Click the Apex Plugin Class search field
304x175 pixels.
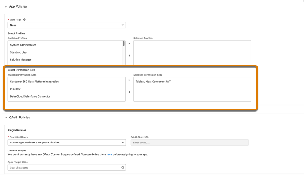[67, 167]
